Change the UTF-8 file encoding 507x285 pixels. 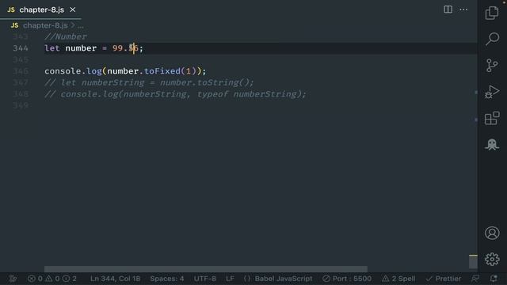tap(204, 279)
